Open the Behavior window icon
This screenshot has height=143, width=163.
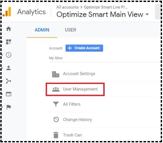(x=9, y=94)
